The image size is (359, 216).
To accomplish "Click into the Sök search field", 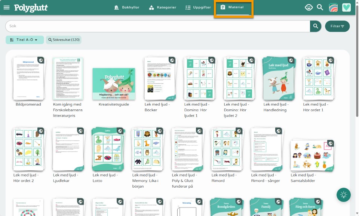I will (157, 26).
